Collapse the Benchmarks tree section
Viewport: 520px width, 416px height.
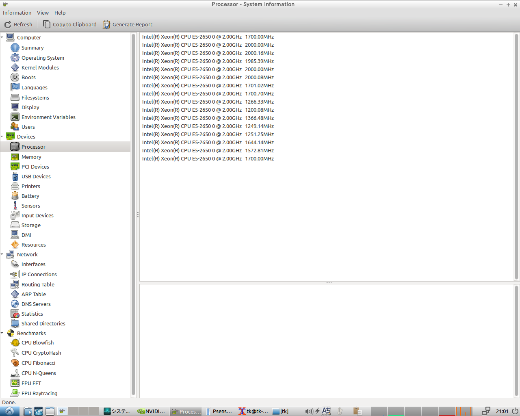point(2,333)
